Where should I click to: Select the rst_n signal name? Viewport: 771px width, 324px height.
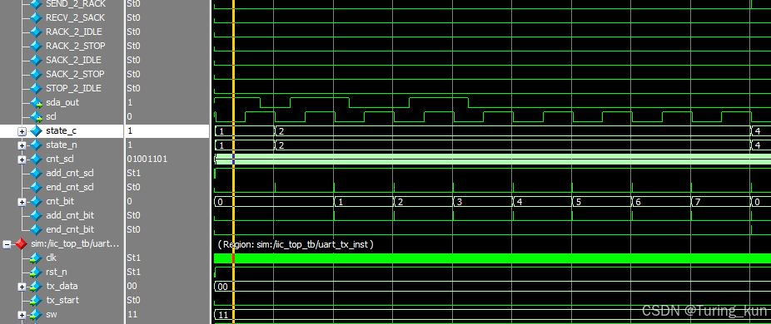(x=56, y=272)
